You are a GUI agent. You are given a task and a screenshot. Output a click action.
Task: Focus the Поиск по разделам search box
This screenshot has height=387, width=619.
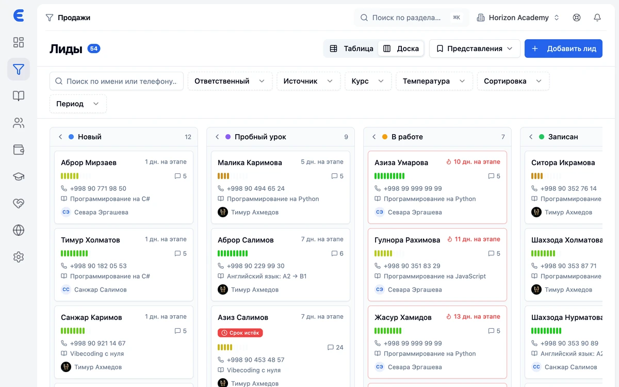(x=412, y=18)
